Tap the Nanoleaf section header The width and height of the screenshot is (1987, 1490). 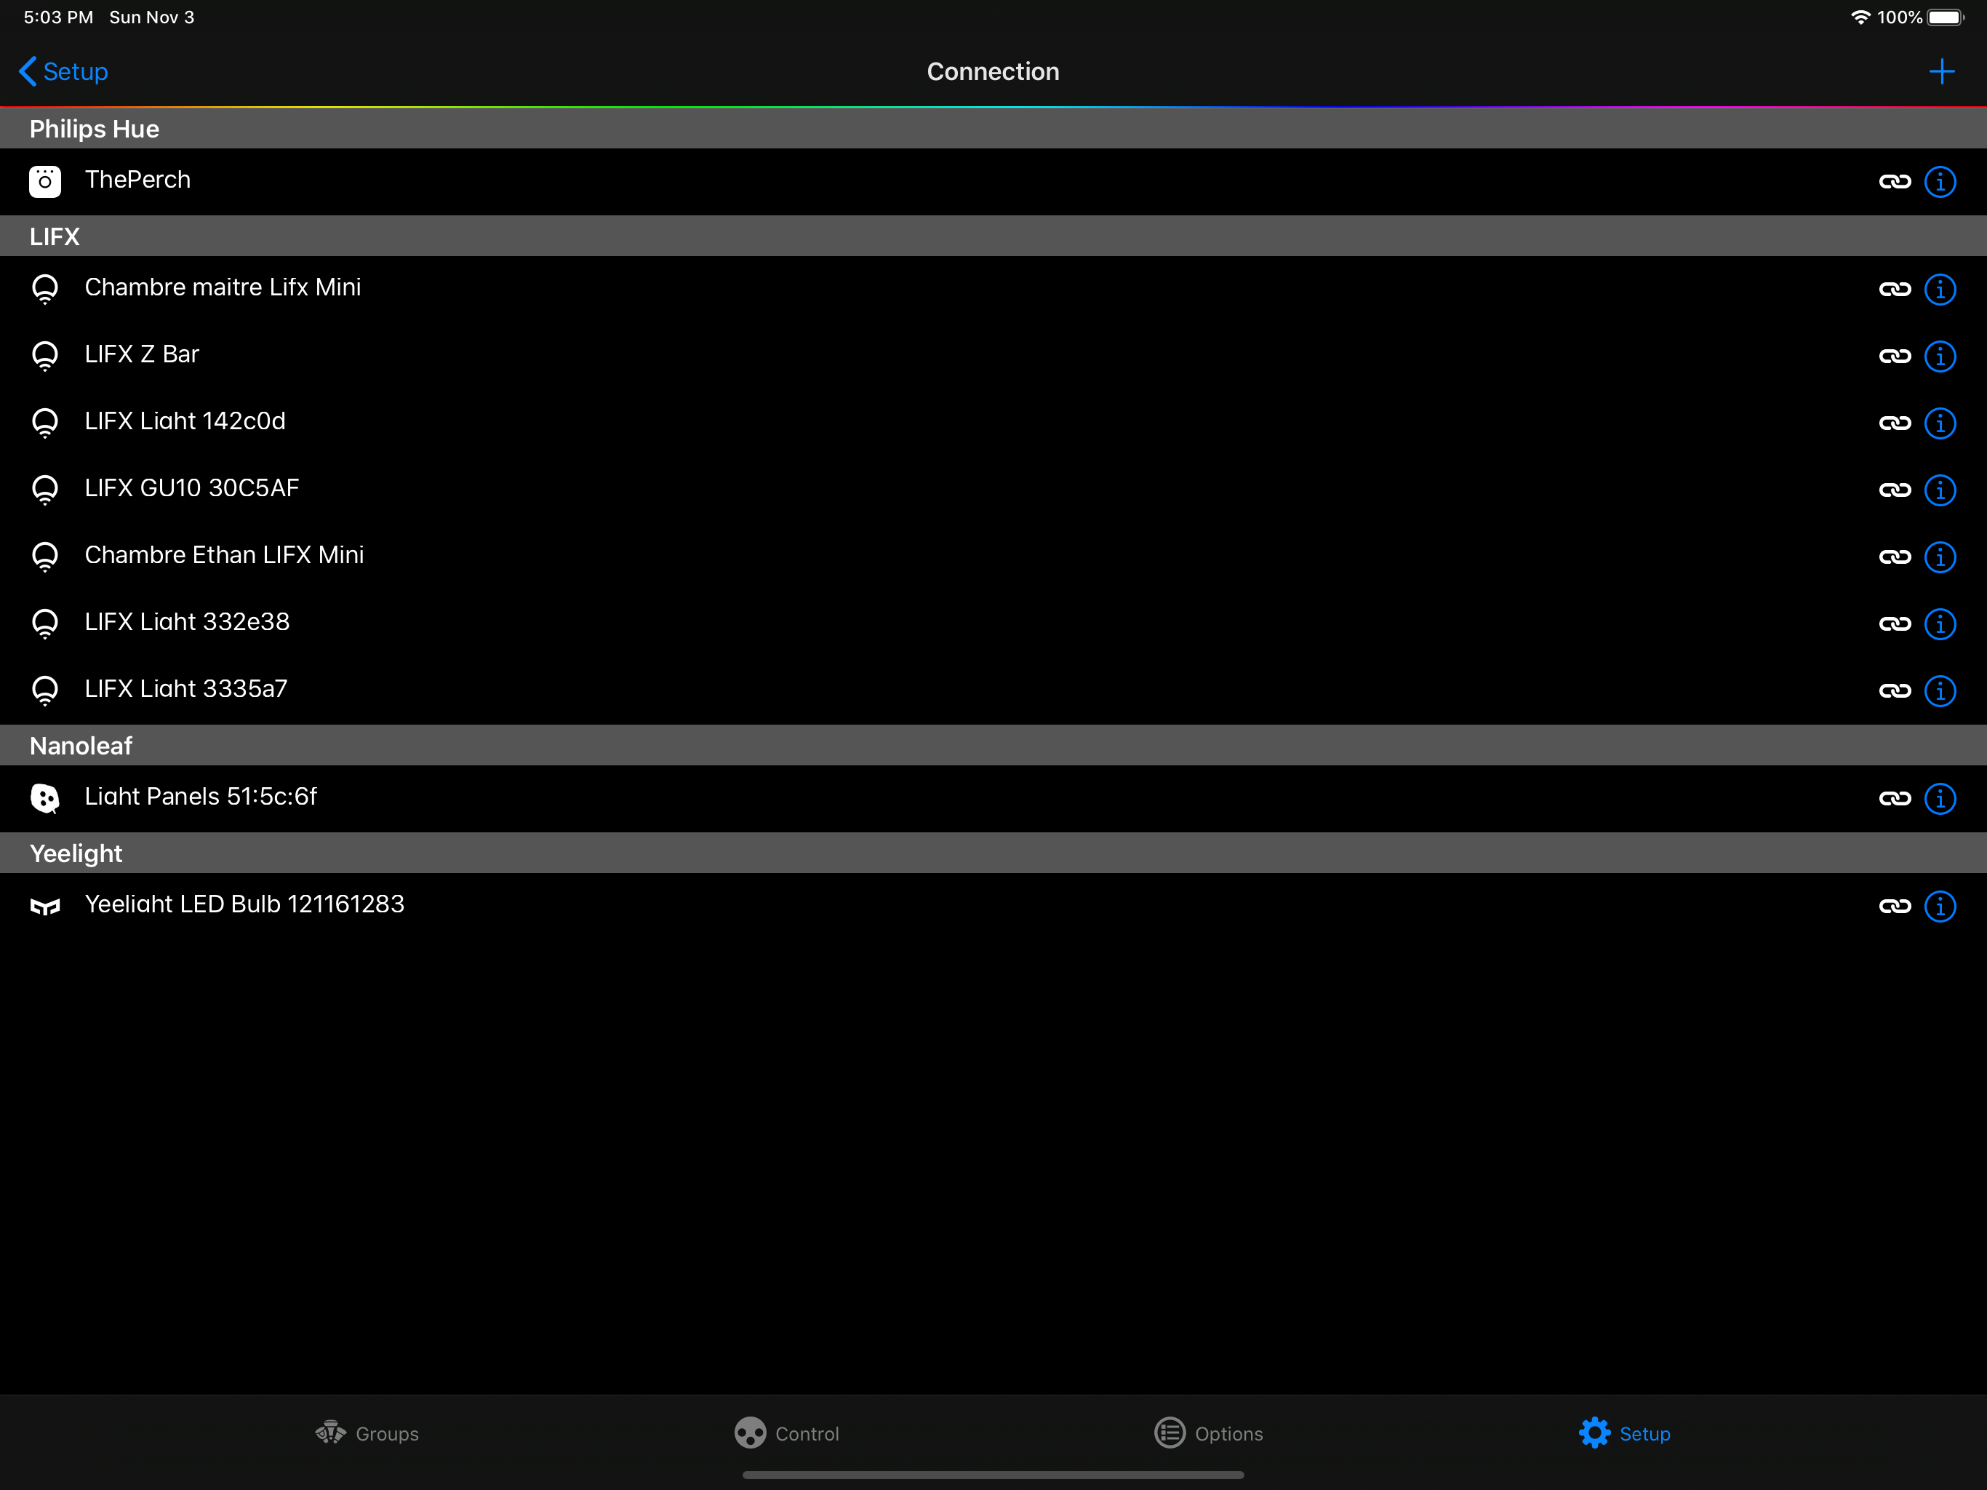point(993,746)
